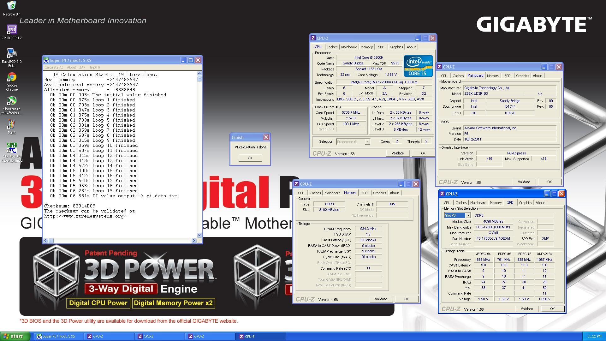Screen dimensions: 606x341
Task: Minimize the CPU-Z SPD window
Action: click(x=547, y=194)
